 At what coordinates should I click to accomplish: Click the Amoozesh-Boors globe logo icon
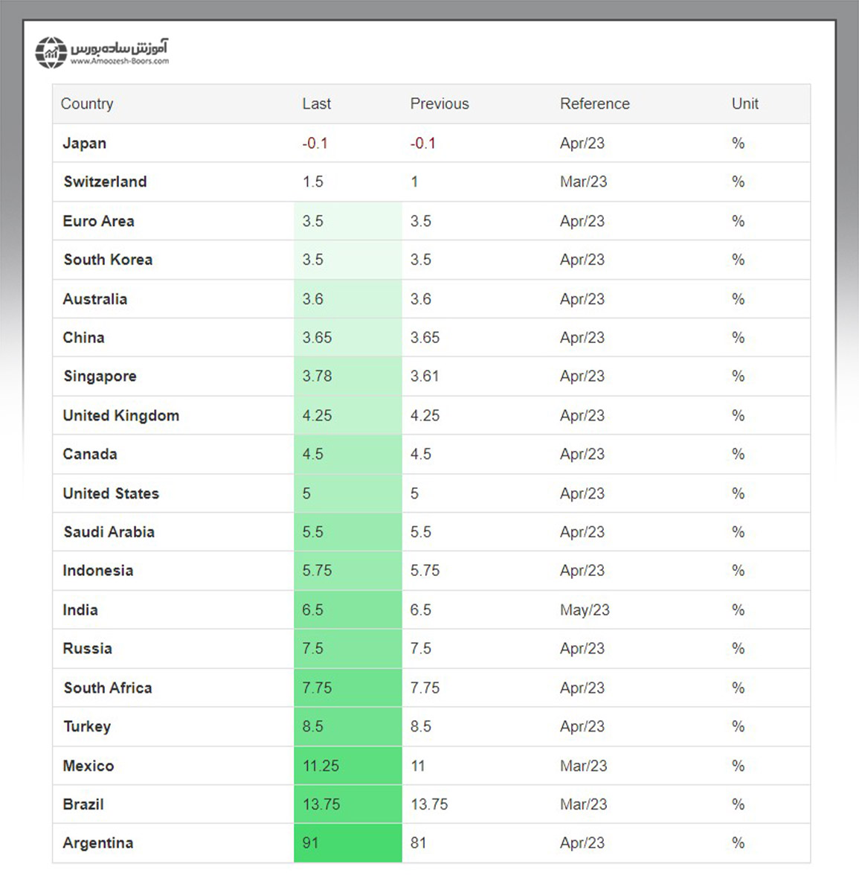(x=51, y=53)
